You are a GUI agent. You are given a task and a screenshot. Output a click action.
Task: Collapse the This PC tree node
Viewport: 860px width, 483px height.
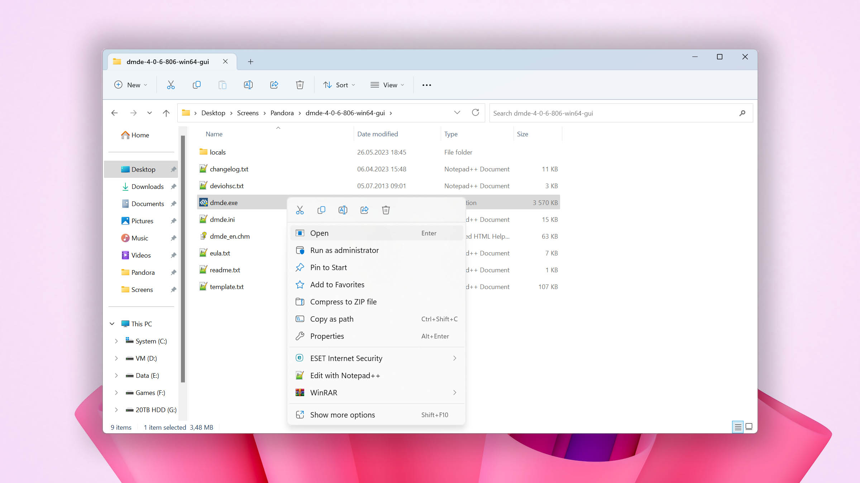pos(112,324)
